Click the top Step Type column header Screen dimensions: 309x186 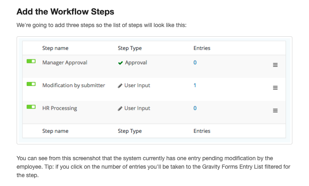coord(130,48)
